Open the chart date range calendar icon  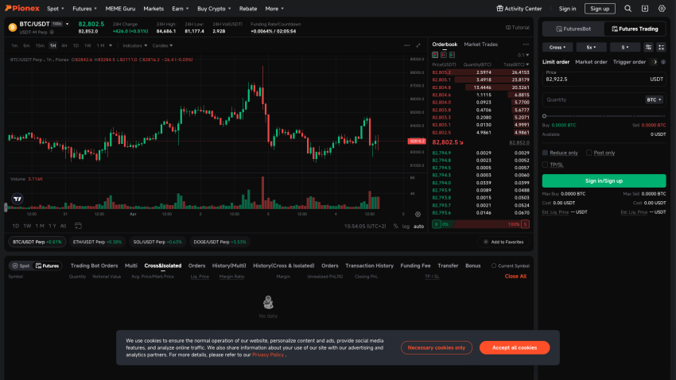(78, 226)
